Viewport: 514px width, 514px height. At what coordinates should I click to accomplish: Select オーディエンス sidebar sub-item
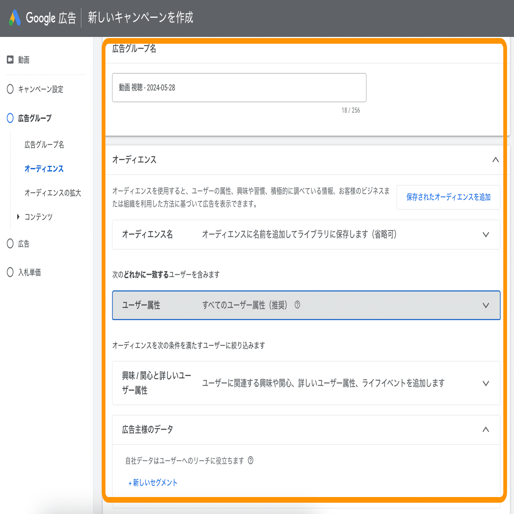point(44,169)
